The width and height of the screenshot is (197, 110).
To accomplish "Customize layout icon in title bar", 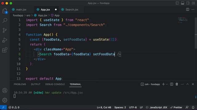I will (x=194, y=3).
